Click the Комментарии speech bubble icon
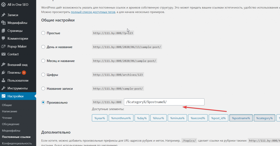This screenshot has height=146, width=280. click(x=3, y=39)
